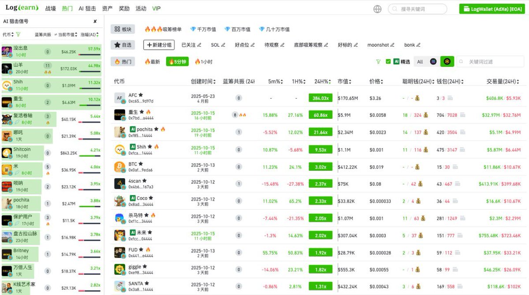Viewport: 529px width, 295px height.
Task: Select the BNB chain icon
Action: (x=447, y=62)
